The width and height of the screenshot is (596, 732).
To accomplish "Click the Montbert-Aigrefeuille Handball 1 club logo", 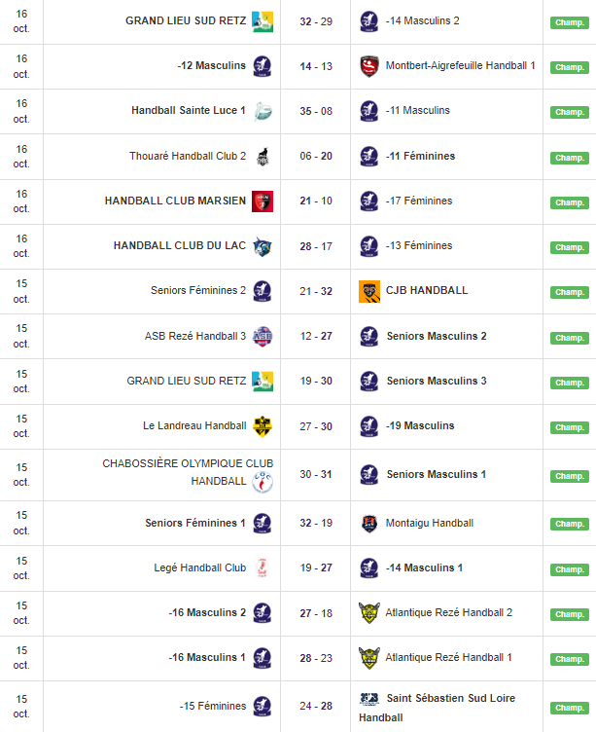I will pyautogui.click(x=368, y=66).
